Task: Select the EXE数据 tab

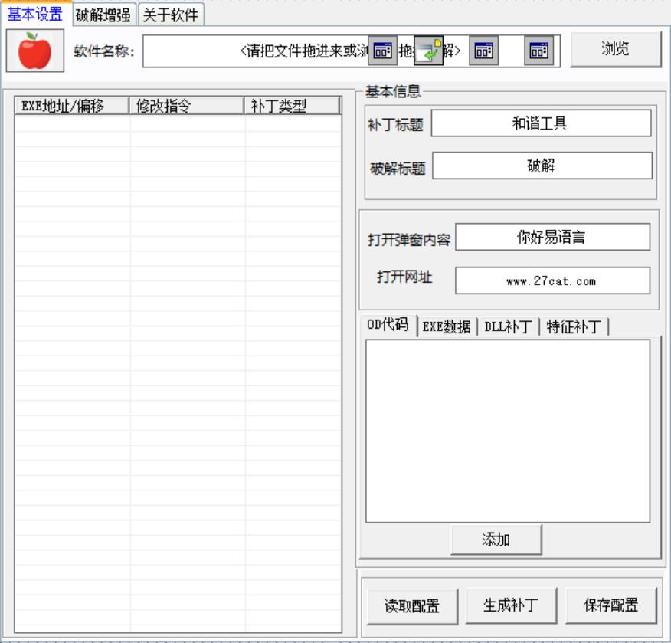Action: pyautogui.click(x=447, y=327)
